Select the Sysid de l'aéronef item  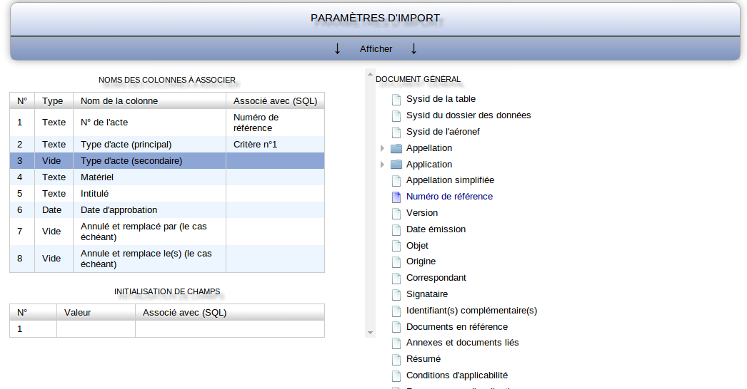click(443, 132)
